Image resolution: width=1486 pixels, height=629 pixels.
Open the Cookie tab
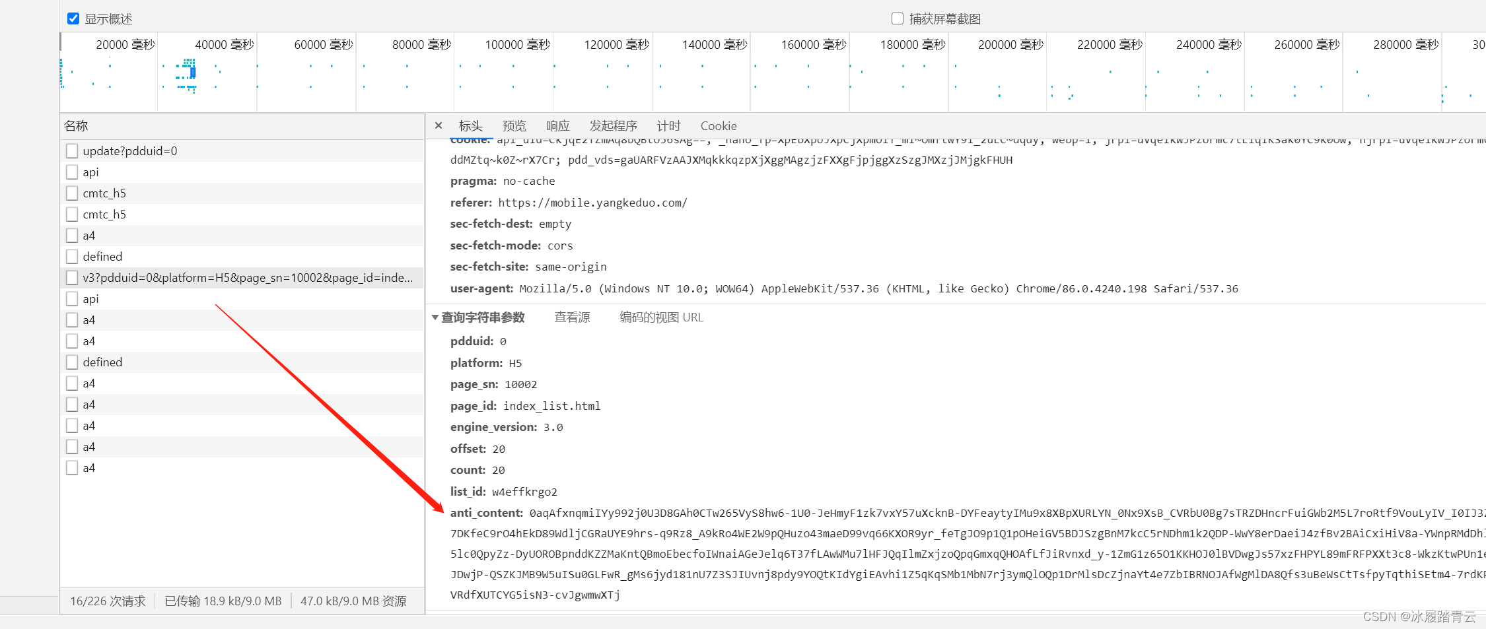click(x=719, y=125)
